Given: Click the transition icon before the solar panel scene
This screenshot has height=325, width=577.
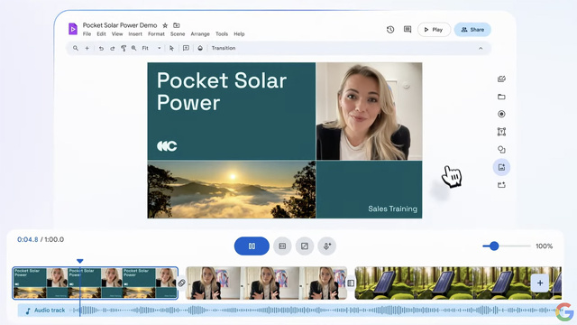Looking at the screenshot, I should click(x=351, y=283).
